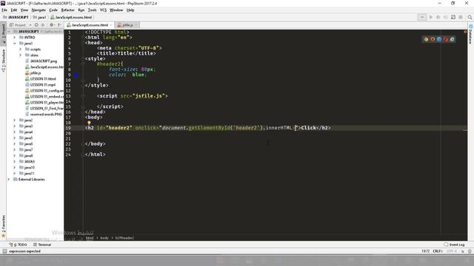Open the Refactor menu
Image resolution: width=474 pixels, height=266 pixels.
point(67,10)
